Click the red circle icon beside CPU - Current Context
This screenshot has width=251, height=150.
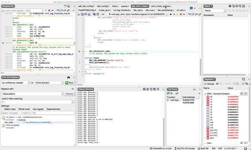click(x=246, y=93)
